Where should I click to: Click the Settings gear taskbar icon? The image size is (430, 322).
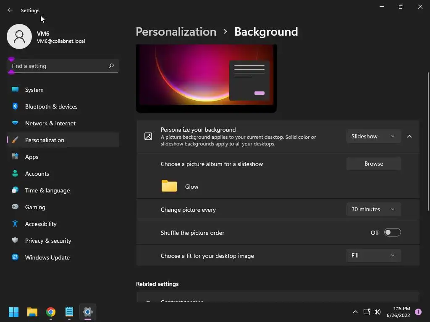[x=88, y=312]
